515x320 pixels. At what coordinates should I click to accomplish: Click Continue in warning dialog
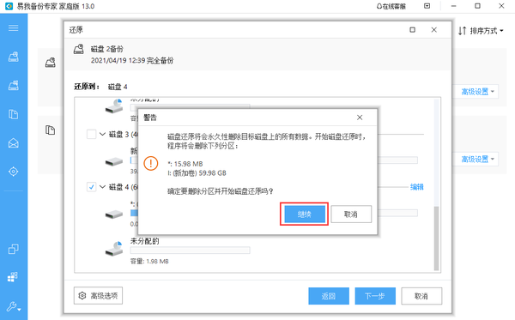click(304, 214)
